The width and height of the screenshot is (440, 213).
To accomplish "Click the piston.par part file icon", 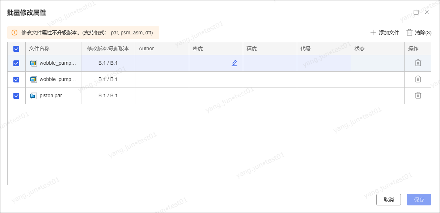I will (x=33, y=96).
